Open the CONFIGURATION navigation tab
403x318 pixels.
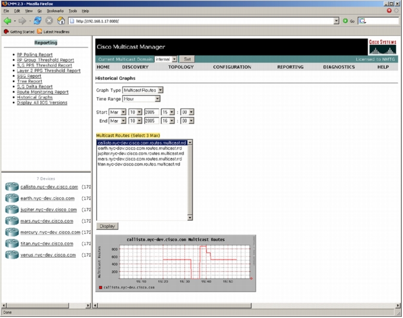tap(232, 67)
